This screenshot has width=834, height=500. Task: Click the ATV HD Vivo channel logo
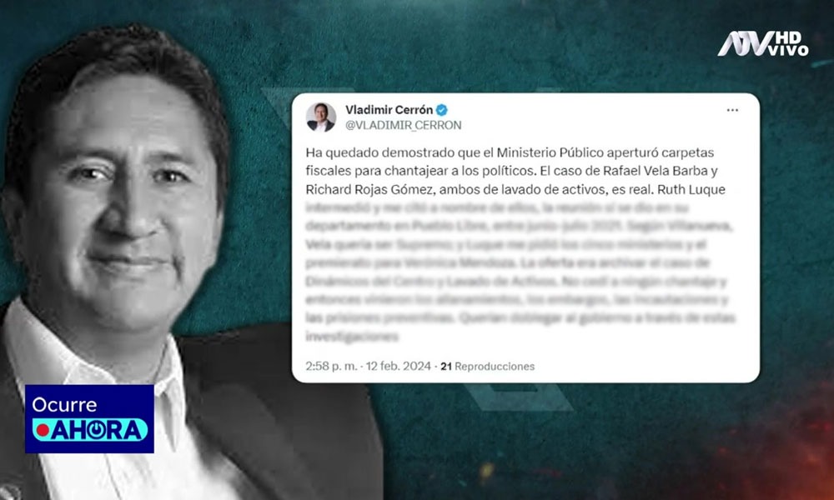762,43
